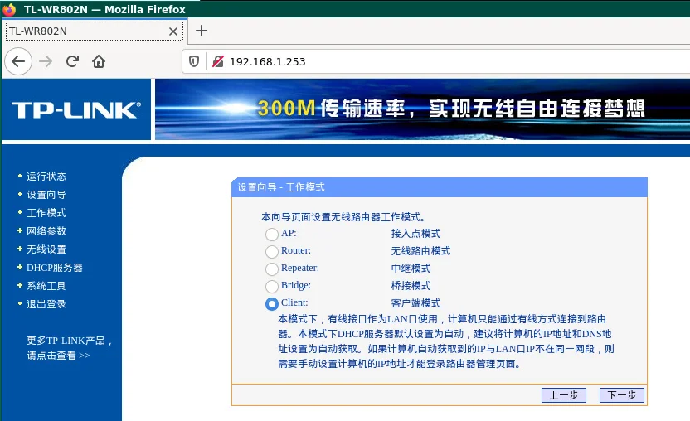
Task: Reload the current router page
Action: (73, 61)
